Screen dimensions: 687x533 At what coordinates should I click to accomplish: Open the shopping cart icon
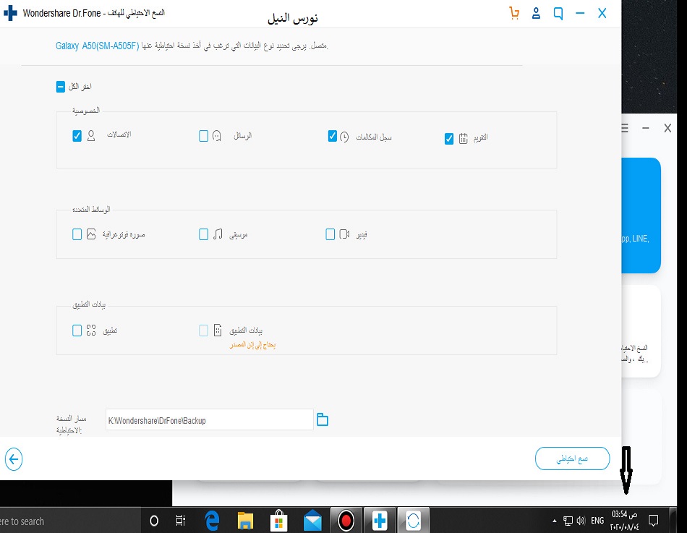[514, 13]
